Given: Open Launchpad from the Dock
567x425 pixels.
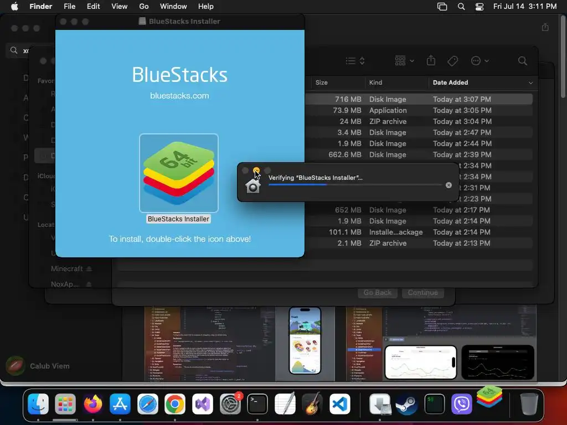Looking at the screenshot, I should tap(65, 403).
